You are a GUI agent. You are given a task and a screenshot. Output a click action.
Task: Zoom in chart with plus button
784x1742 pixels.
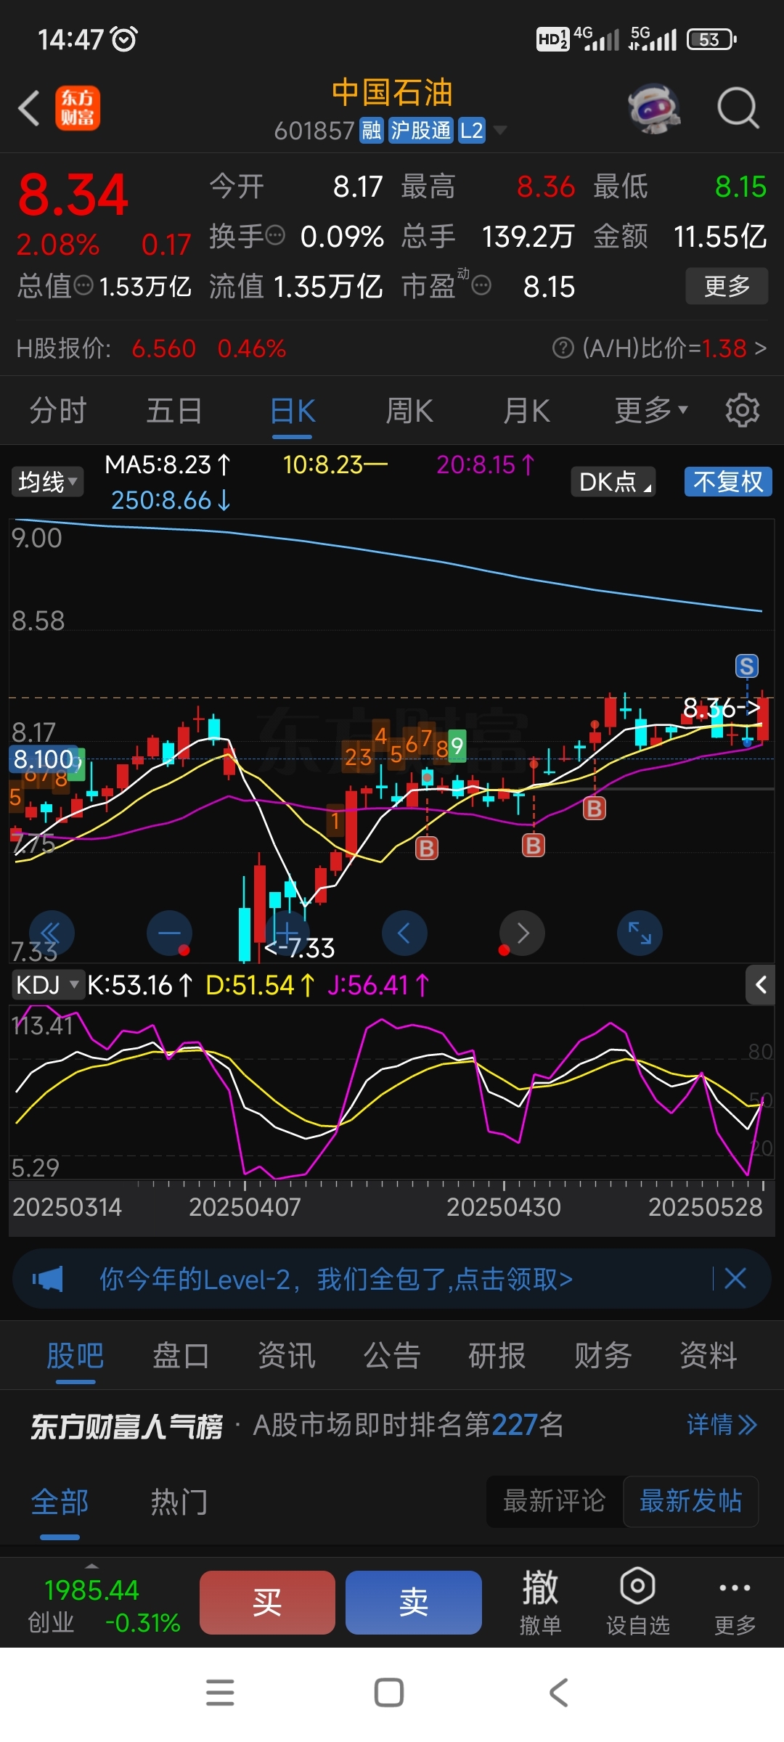coord(287,933)
